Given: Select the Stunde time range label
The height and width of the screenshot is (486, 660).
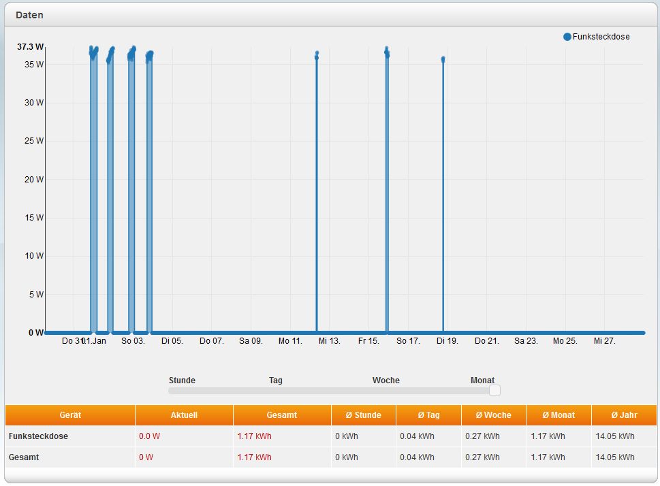Looking at the screenshot, I should tap(182, 380).
